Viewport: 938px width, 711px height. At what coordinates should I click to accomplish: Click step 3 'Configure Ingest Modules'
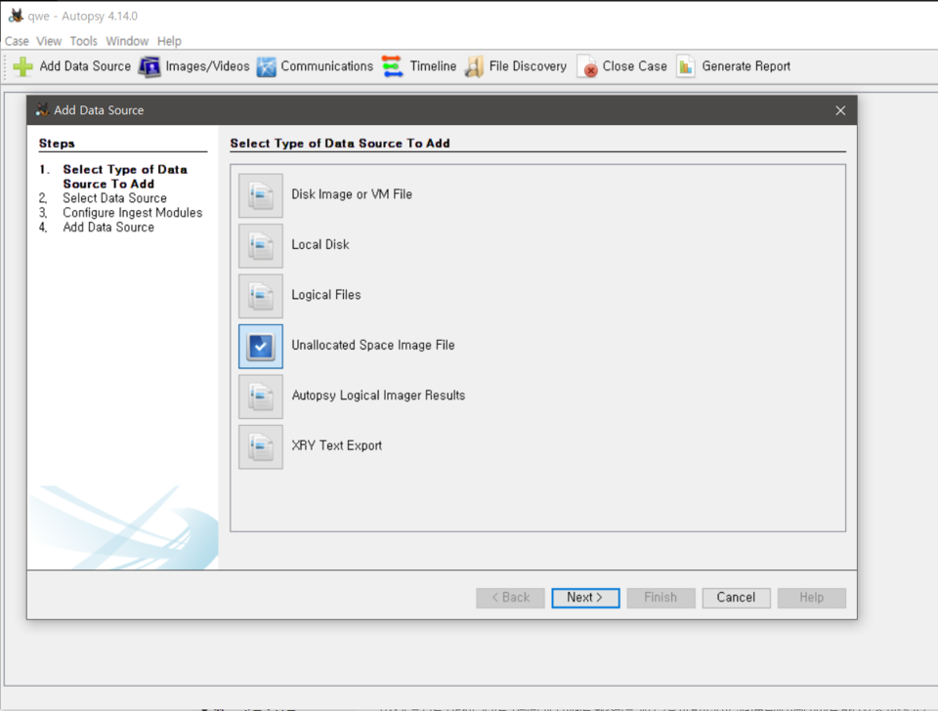pyautogui.click(x=132, y=212)
